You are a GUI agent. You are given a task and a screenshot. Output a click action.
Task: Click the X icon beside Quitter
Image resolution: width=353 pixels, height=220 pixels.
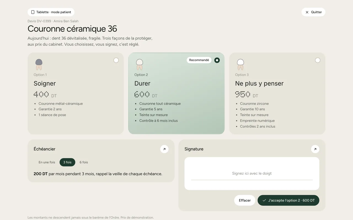307,12
